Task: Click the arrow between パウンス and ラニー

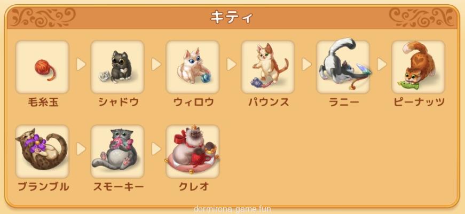Action: tap(306, 65)
